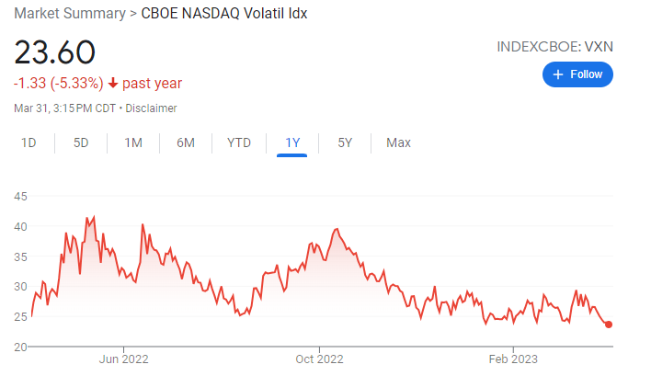Switch to the 6M range tab
This screenshot has width=651, height=376.
coord(186,142)
